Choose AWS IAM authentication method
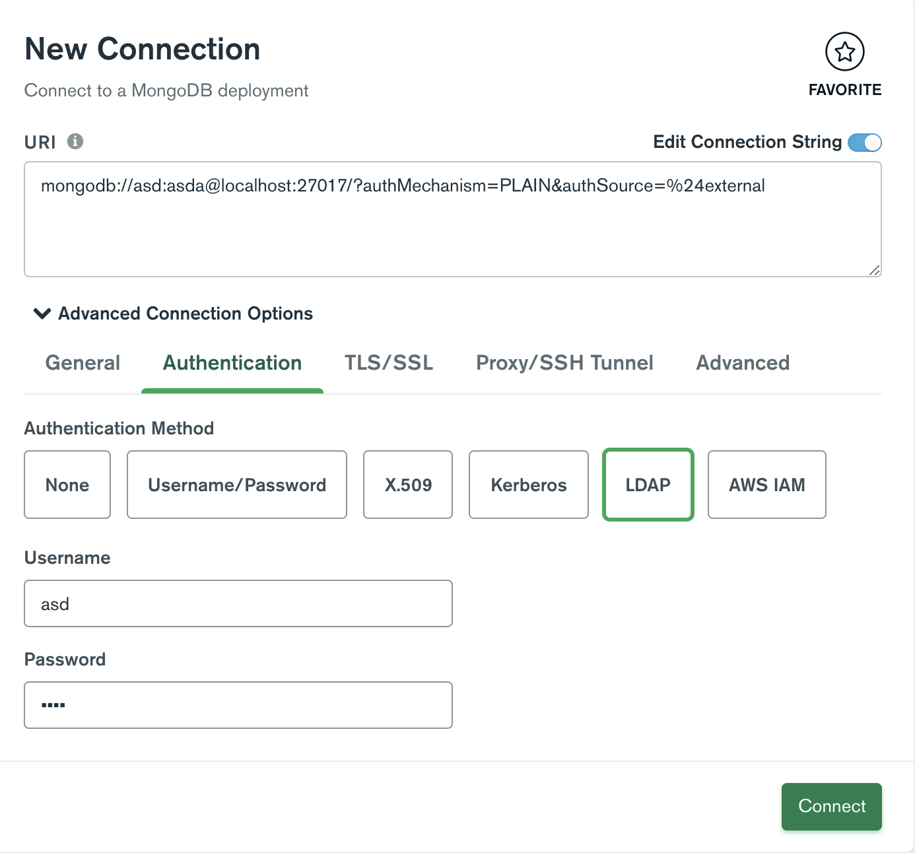This screenshot has width=915, height=853. click(766, 485)
